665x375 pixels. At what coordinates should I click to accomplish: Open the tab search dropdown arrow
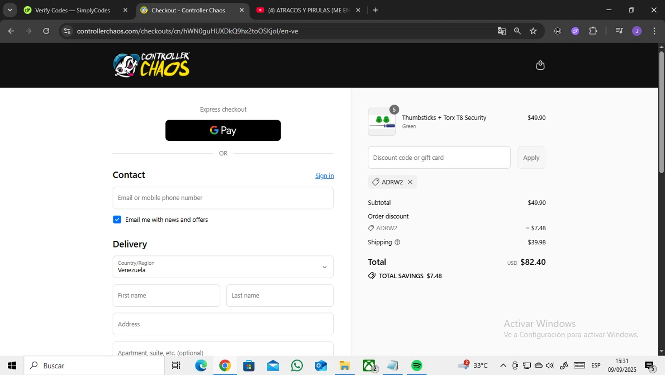tap(10, 10)
